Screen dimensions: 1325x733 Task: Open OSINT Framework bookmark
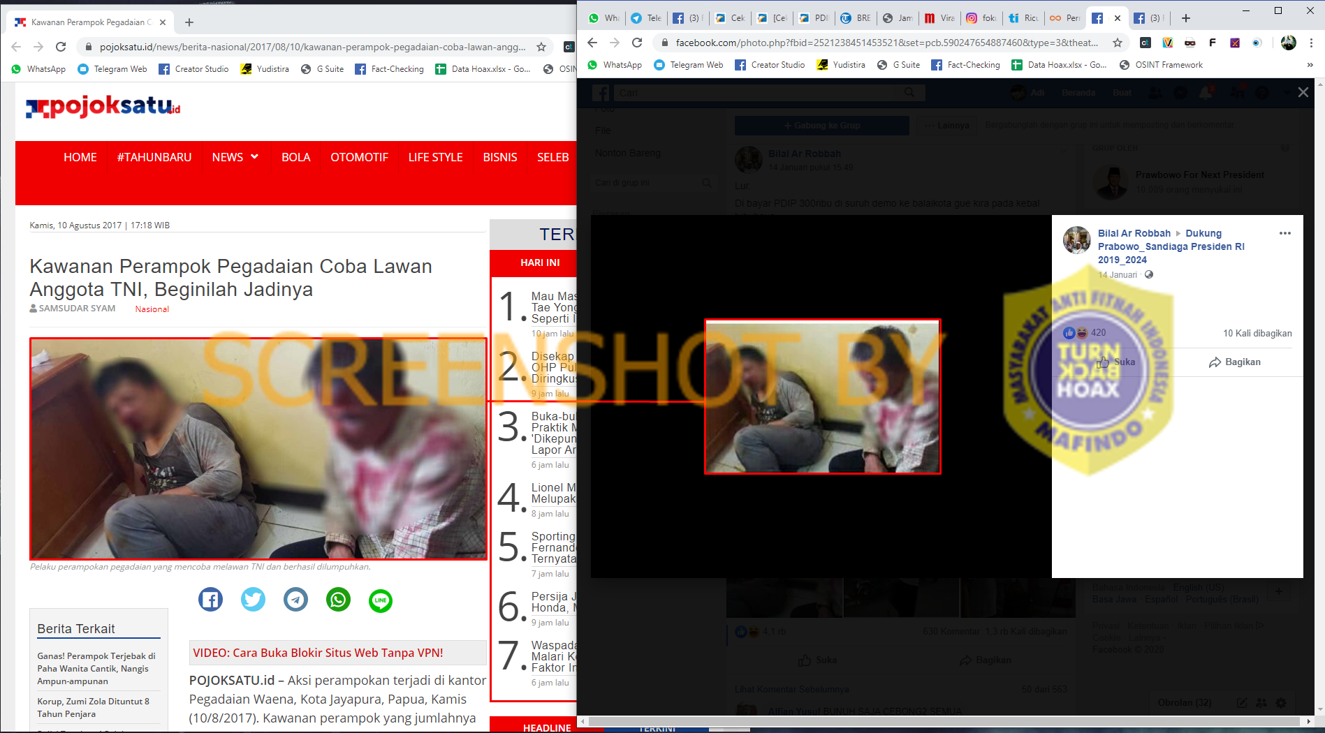pyautogui.click(x=1161, y=65)
